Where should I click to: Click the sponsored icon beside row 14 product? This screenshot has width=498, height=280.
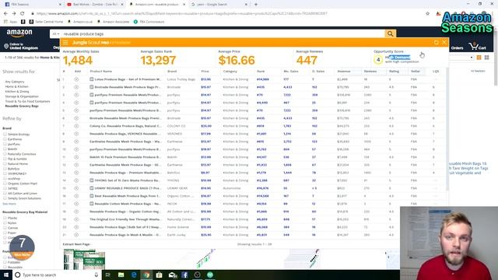[92, 180]
